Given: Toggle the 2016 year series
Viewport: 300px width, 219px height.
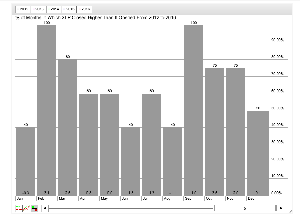Looking at the screenshot, I should pyautogui.click(x=84, y=9).
